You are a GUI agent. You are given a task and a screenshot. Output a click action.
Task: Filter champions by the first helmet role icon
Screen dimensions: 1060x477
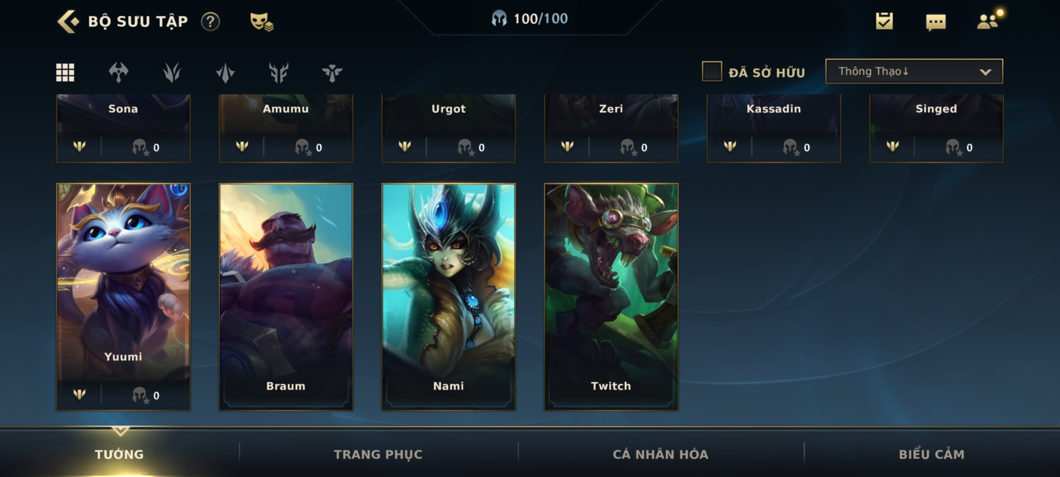118,72
